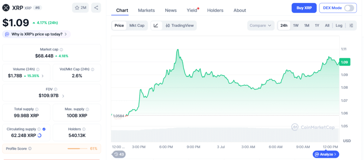This screenshot has height=160, width=364.
Task: Click the $68.44B market cap value
Action: click(44, 56)
